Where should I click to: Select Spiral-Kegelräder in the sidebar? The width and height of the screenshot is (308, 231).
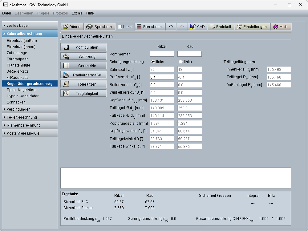pyautogui.click(x=22, y=90)
